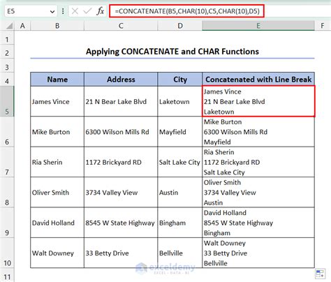Click the Cancel X icon in formula bar
331x282 pixels.
coord(75,11)
